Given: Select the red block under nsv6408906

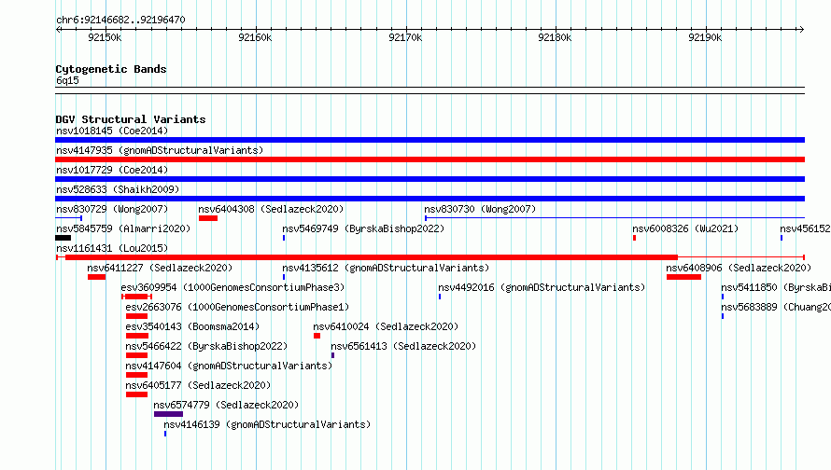Looking at the screenshot, I should pos(683,277).
